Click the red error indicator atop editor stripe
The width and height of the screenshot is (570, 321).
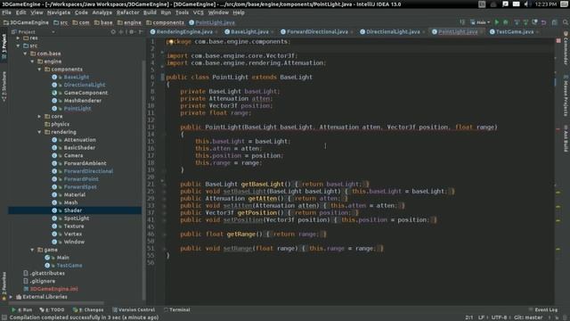pos(558,41)
